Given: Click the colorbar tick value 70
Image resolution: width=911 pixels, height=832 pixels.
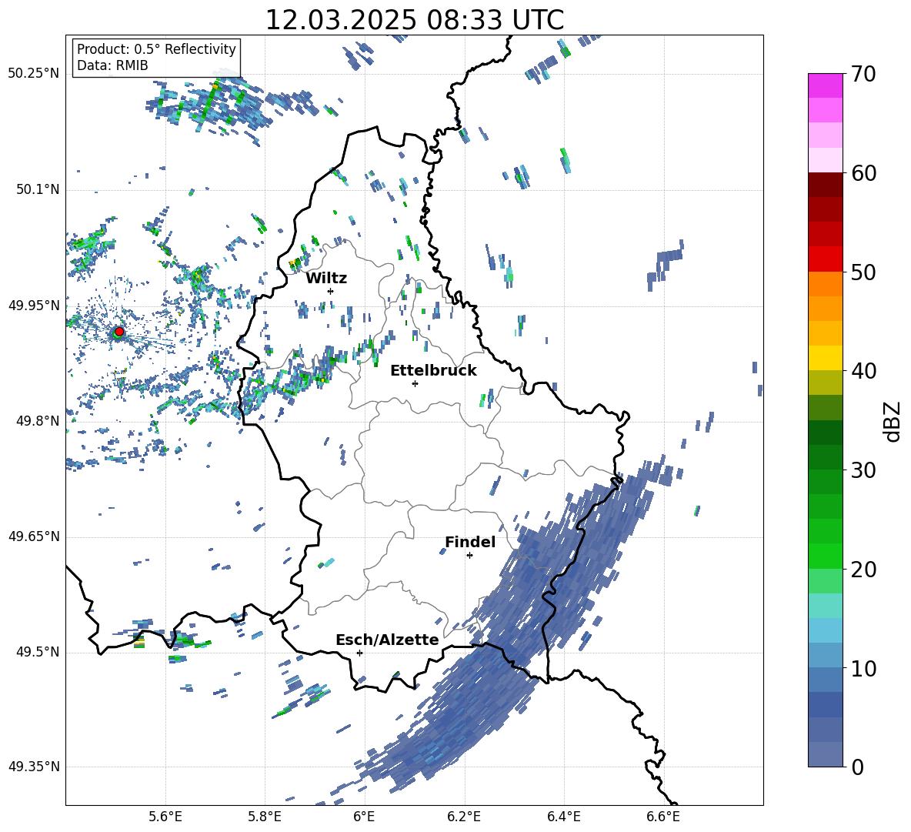Looking at the screenshot, I should coord(863,75).
